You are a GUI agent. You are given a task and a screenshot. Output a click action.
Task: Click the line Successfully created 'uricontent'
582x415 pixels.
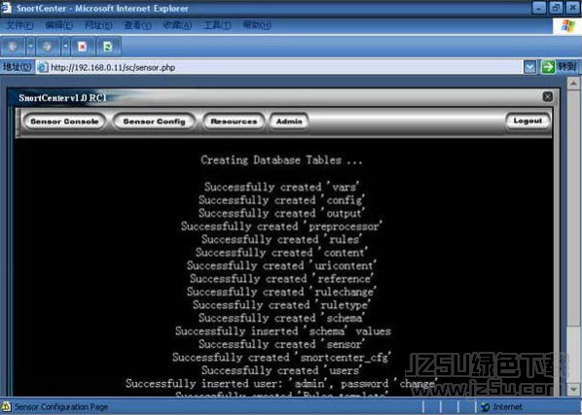pyautogui.click(x=281, y=265)
